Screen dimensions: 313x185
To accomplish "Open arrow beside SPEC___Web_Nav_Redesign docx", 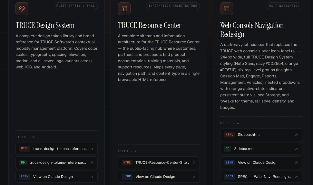I will pyautogui.click(x=296, y=177).
